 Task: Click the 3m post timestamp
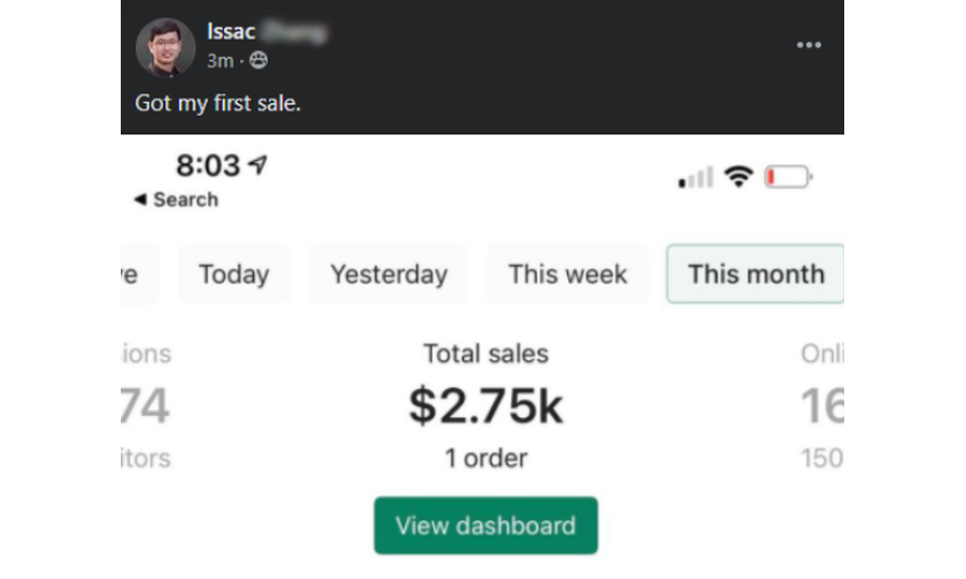(x=219, y=60)
